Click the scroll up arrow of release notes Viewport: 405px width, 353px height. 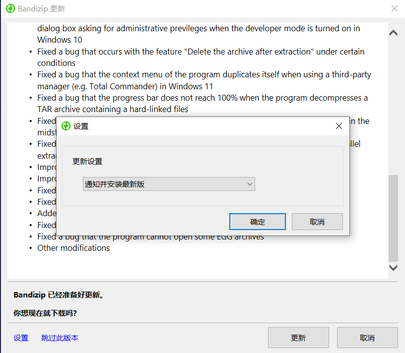[x=393, y=33]
